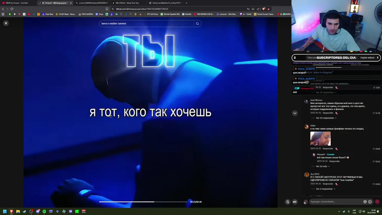Open the 'TAN BIONICA EN EL...' bookmark
382x215 pixels.
point(204,14)
